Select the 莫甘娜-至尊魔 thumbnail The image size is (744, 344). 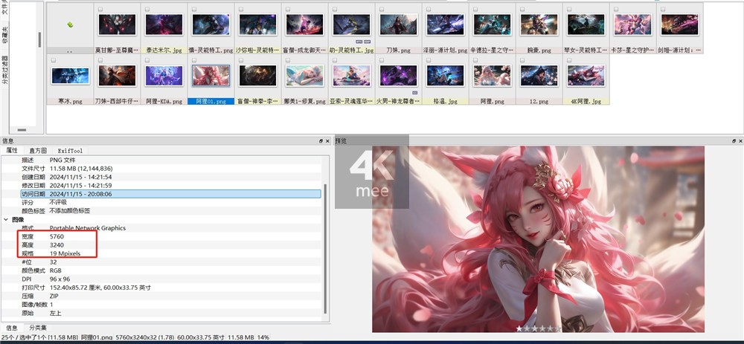(x=118, y=25)
